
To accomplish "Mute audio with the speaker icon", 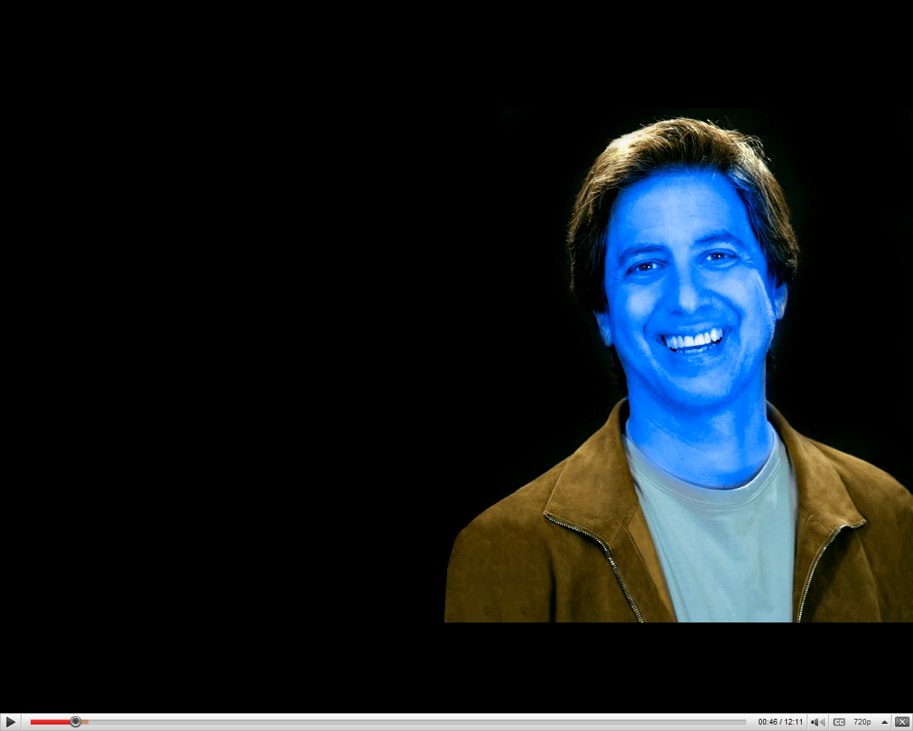I will tap(817, 722).
